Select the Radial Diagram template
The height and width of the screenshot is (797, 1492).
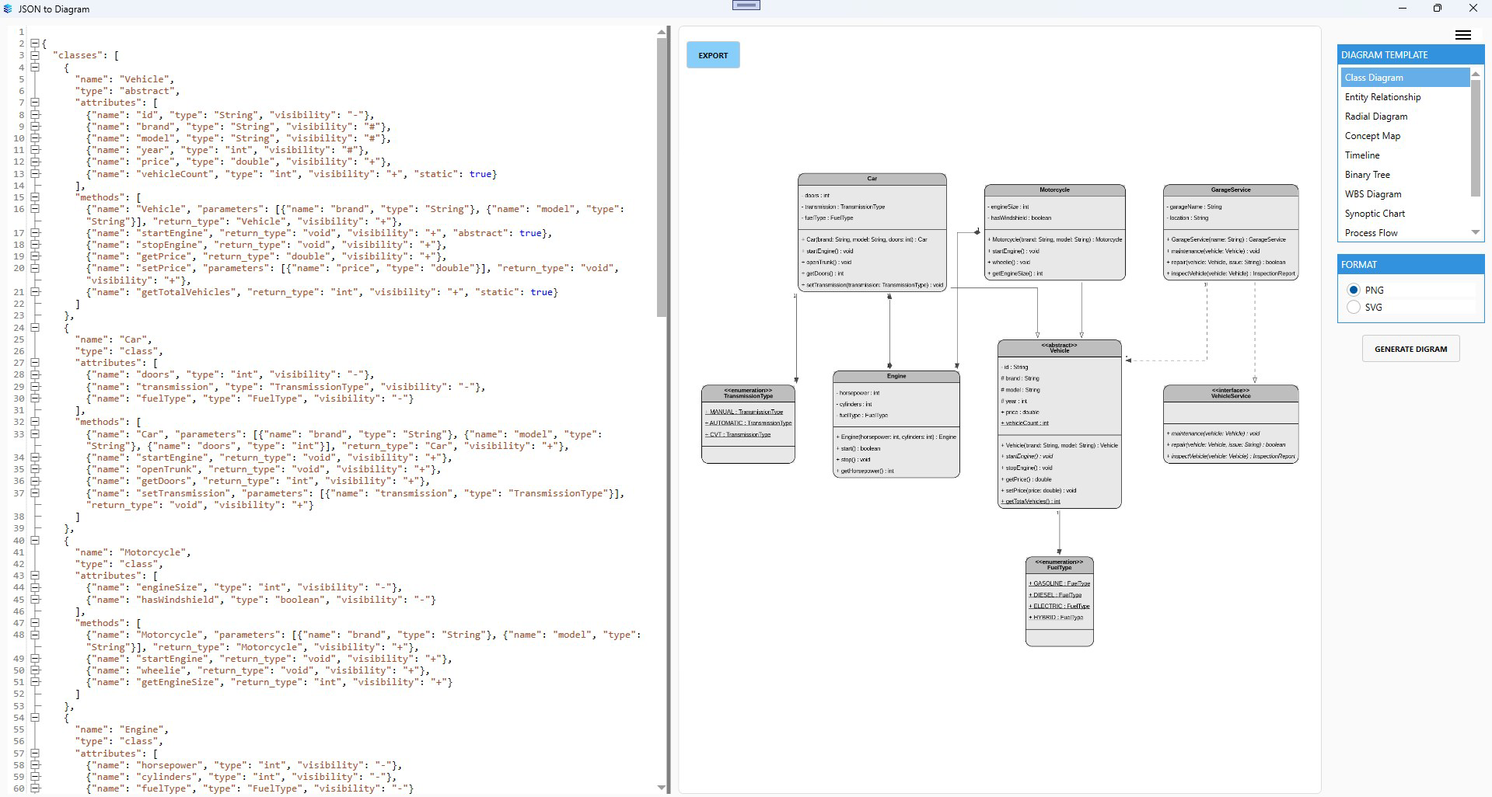click(1375, 116)
